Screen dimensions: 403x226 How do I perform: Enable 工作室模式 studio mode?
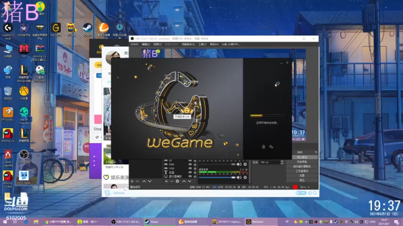tap(302, 171)
